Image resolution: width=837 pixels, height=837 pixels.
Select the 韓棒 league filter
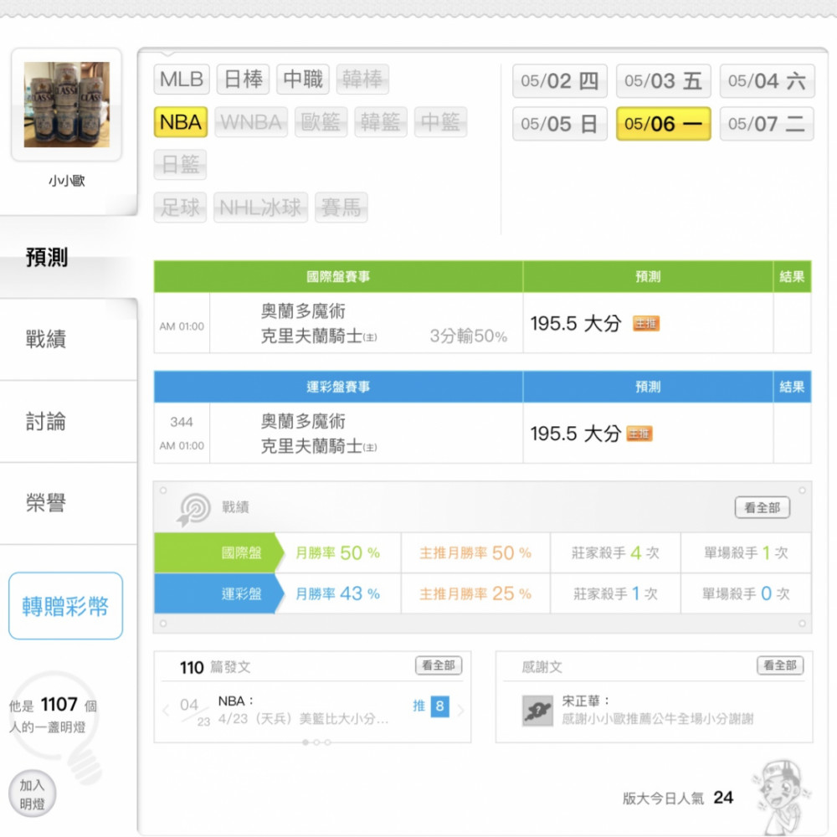362,79
